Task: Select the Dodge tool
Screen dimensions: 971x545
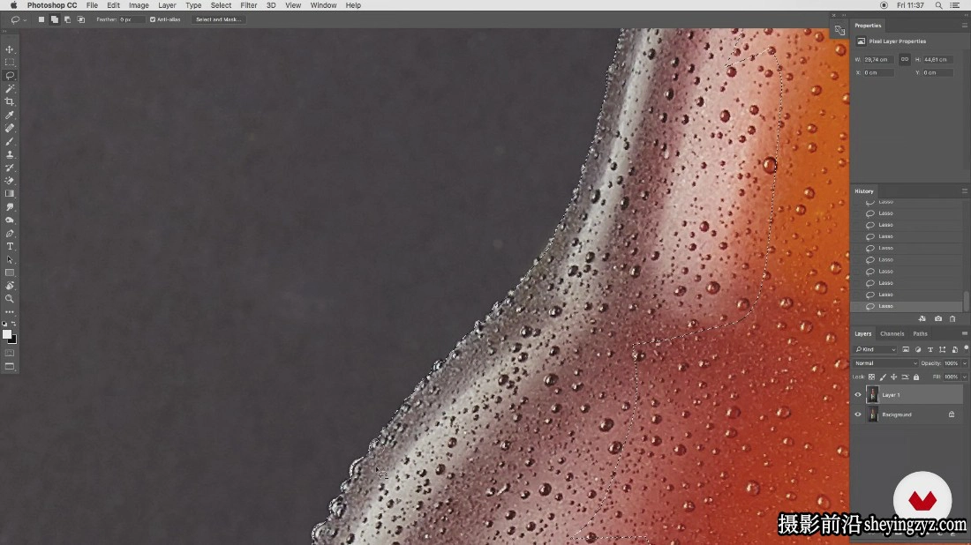Action: click(10, 220)
